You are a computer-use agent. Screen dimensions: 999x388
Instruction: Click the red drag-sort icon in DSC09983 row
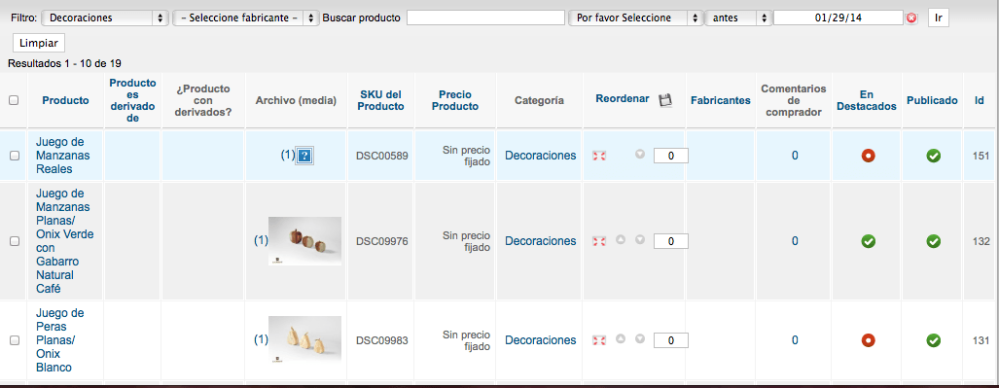(x=598, y=340)
